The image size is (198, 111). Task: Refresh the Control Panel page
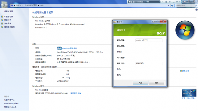coord(172,6)
